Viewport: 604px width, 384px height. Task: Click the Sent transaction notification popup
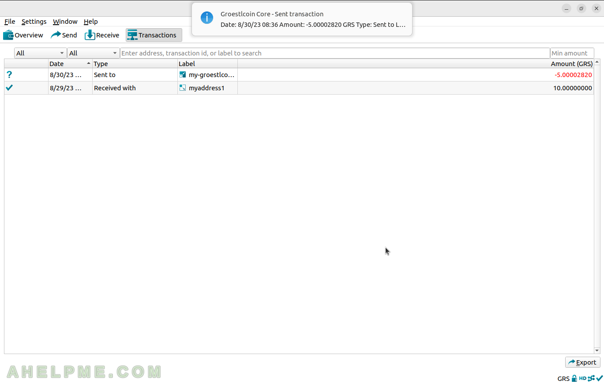point(302,19)
